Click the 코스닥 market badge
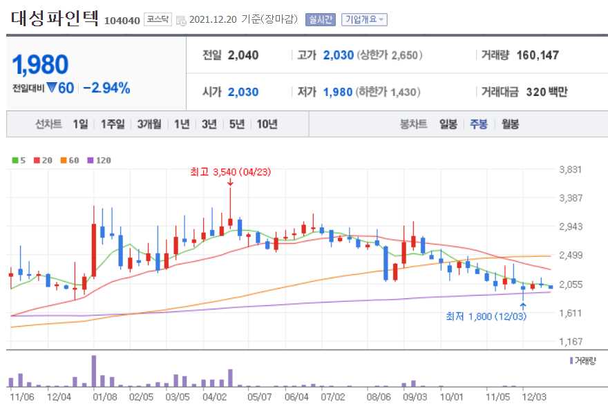This screenshot has width=608, height=404. [x=158, y=19]
